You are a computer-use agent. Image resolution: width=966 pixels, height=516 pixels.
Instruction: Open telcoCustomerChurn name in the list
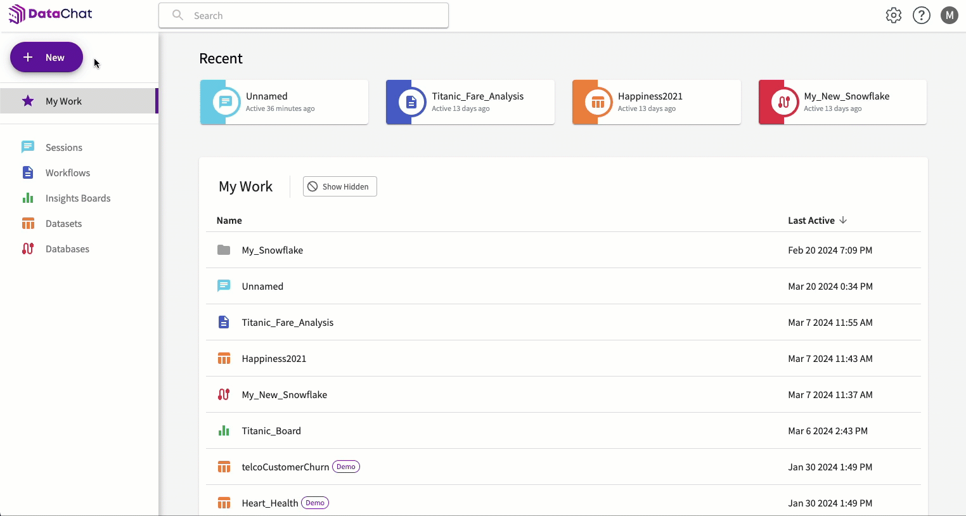pos(285,467)
